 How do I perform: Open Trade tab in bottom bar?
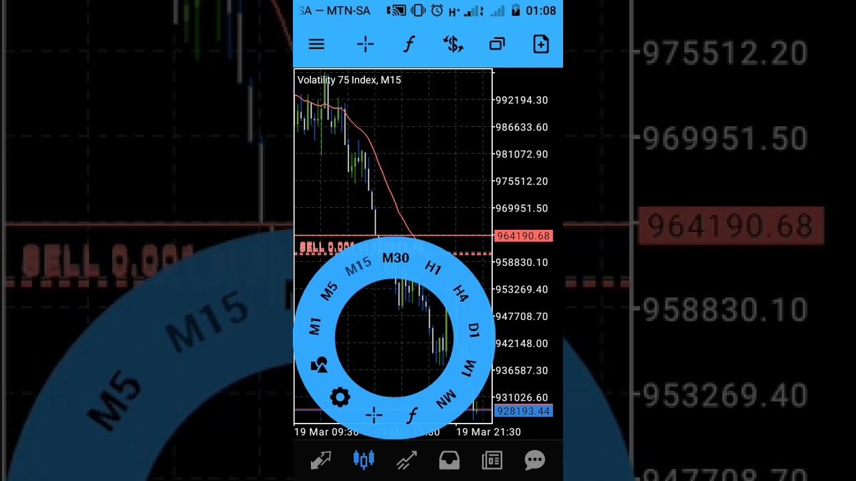[406, 460]
